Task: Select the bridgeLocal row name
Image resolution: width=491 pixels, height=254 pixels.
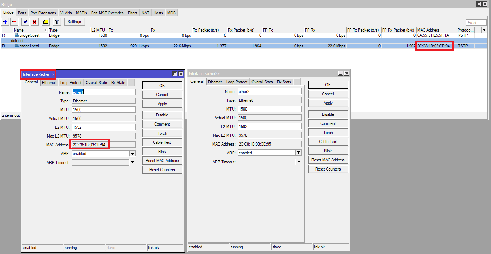Action: 29,46
